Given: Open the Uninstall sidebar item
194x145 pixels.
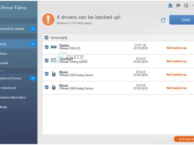Looking at the screenshot, I should (19, 63).
